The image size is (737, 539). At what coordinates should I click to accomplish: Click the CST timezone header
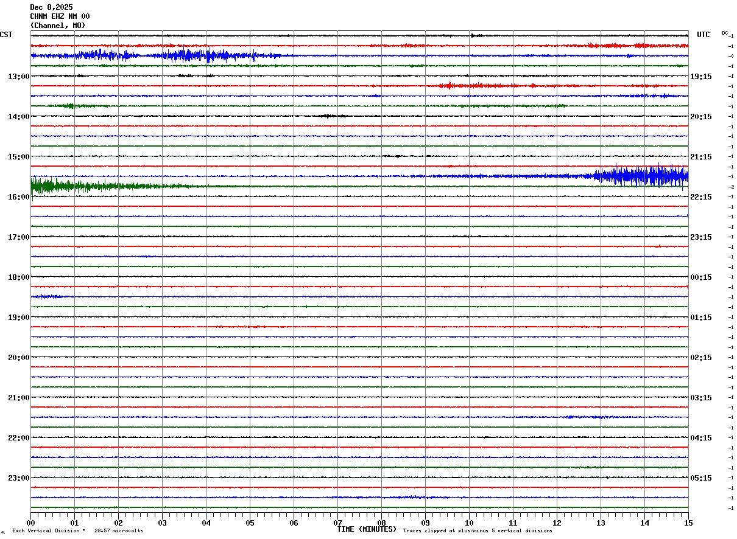6,35
